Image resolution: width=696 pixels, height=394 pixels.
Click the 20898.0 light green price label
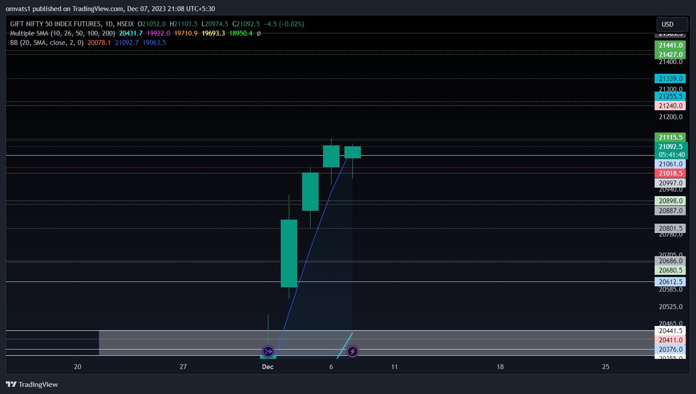point(670,201)
